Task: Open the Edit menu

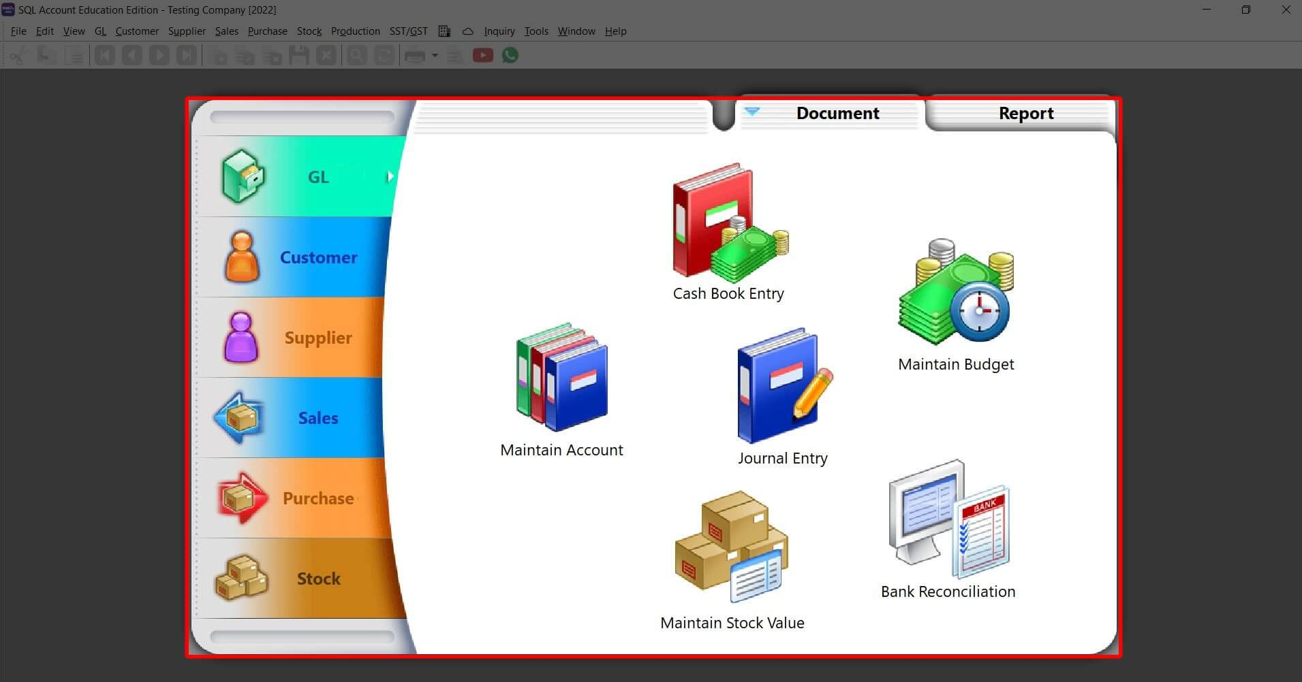Action: point(45,31)
